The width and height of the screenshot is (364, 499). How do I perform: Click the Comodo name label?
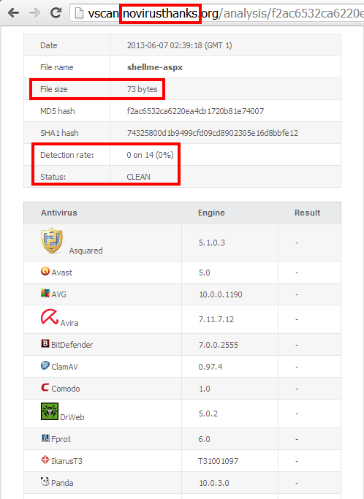tap(66, 389)
